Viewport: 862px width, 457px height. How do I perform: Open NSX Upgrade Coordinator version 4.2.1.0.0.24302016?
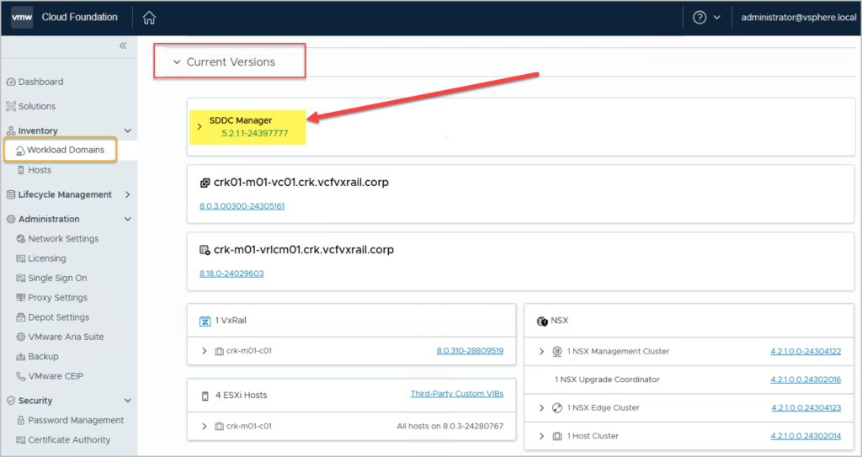coord(806,380)
